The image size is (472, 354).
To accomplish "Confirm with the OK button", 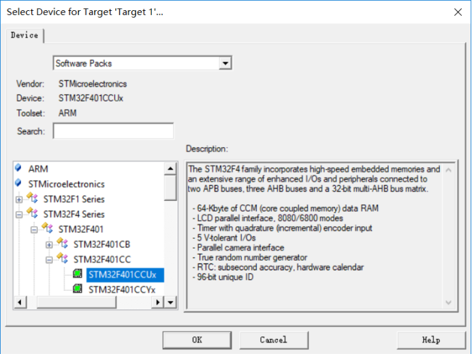I will tap(197, 340).
